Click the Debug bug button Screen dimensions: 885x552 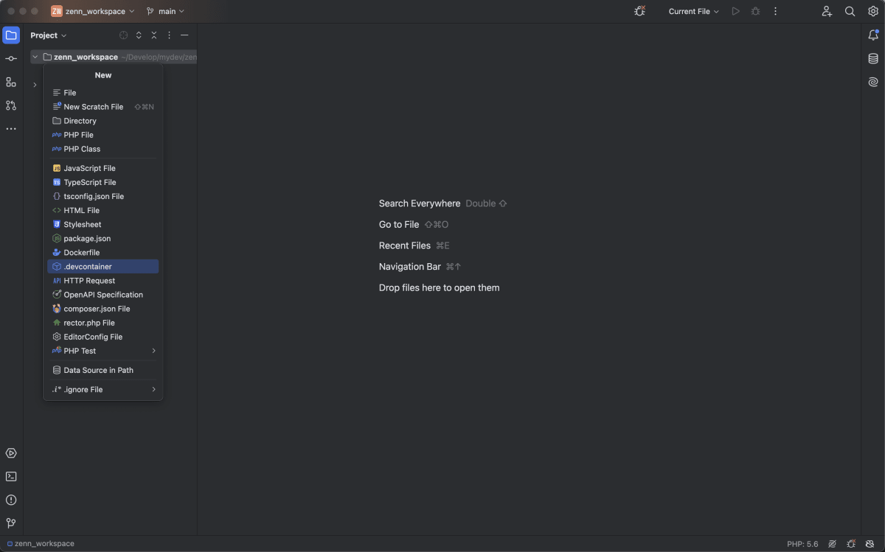pos(755,11)
